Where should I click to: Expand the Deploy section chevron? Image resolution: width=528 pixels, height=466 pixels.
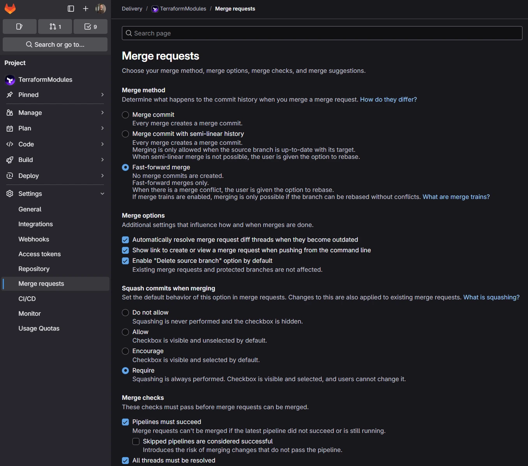tap(102, 176)
